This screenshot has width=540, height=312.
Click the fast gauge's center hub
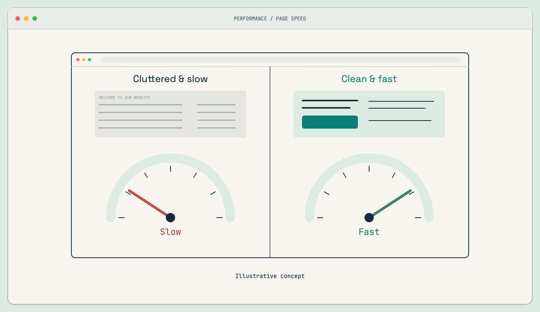(369, 218)
